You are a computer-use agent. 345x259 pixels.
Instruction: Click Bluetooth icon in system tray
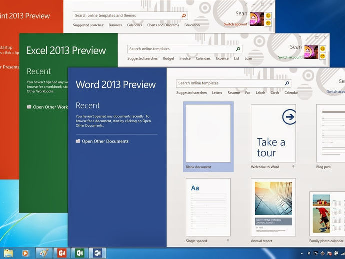click(x=309, y=253)
